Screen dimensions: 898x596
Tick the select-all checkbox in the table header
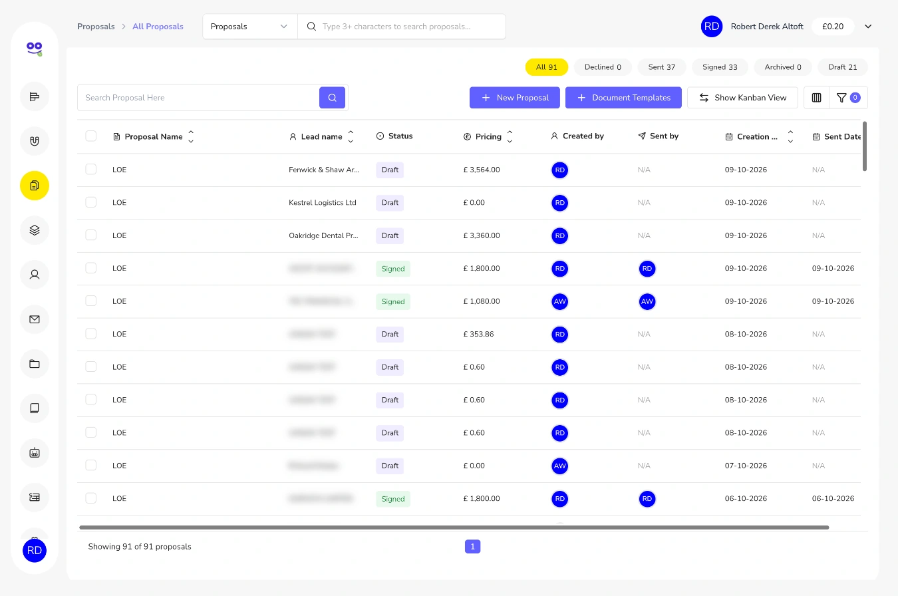pos(91,136)
